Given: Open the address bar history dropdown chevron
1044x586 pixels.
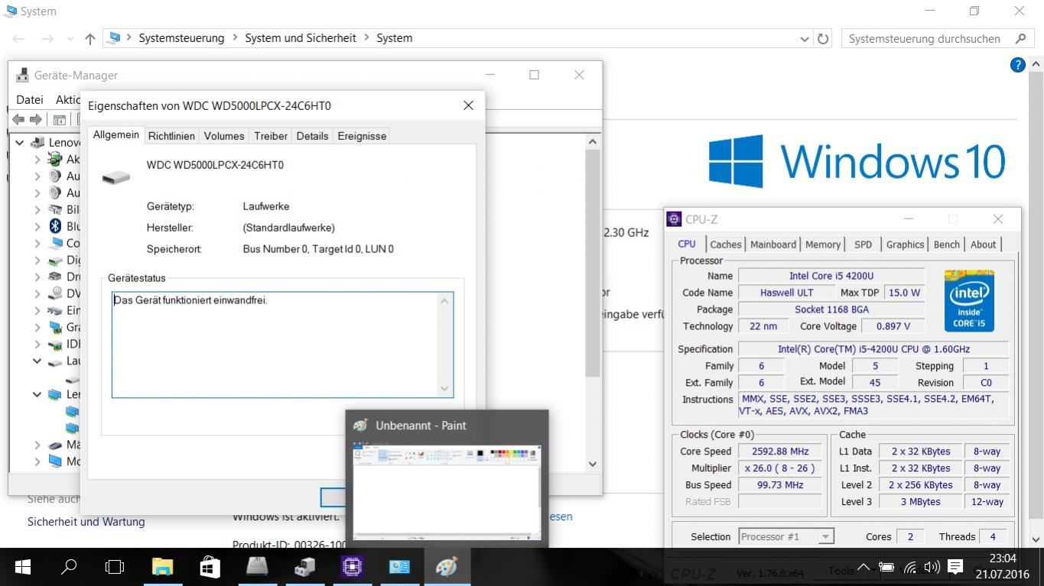Looking at the screenshot, I should click(x=805, y=38).
